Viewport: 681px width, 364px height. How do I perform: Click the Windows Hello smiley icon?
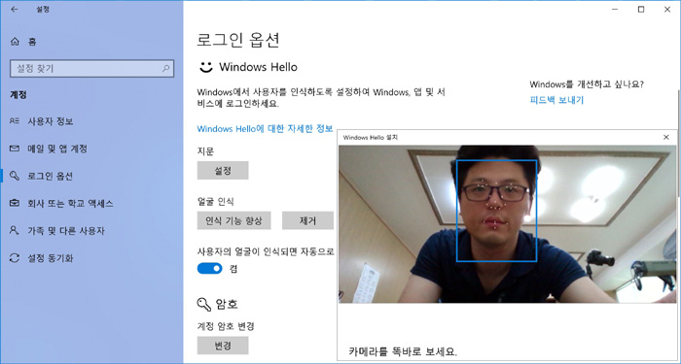click(x=206, y=67)
